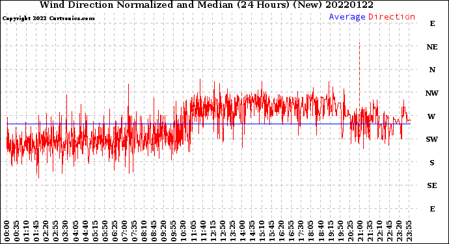Click the '00:00' time label
This screenshot has width=449, height=244.
pyautogui.click(x=7, y=232)
